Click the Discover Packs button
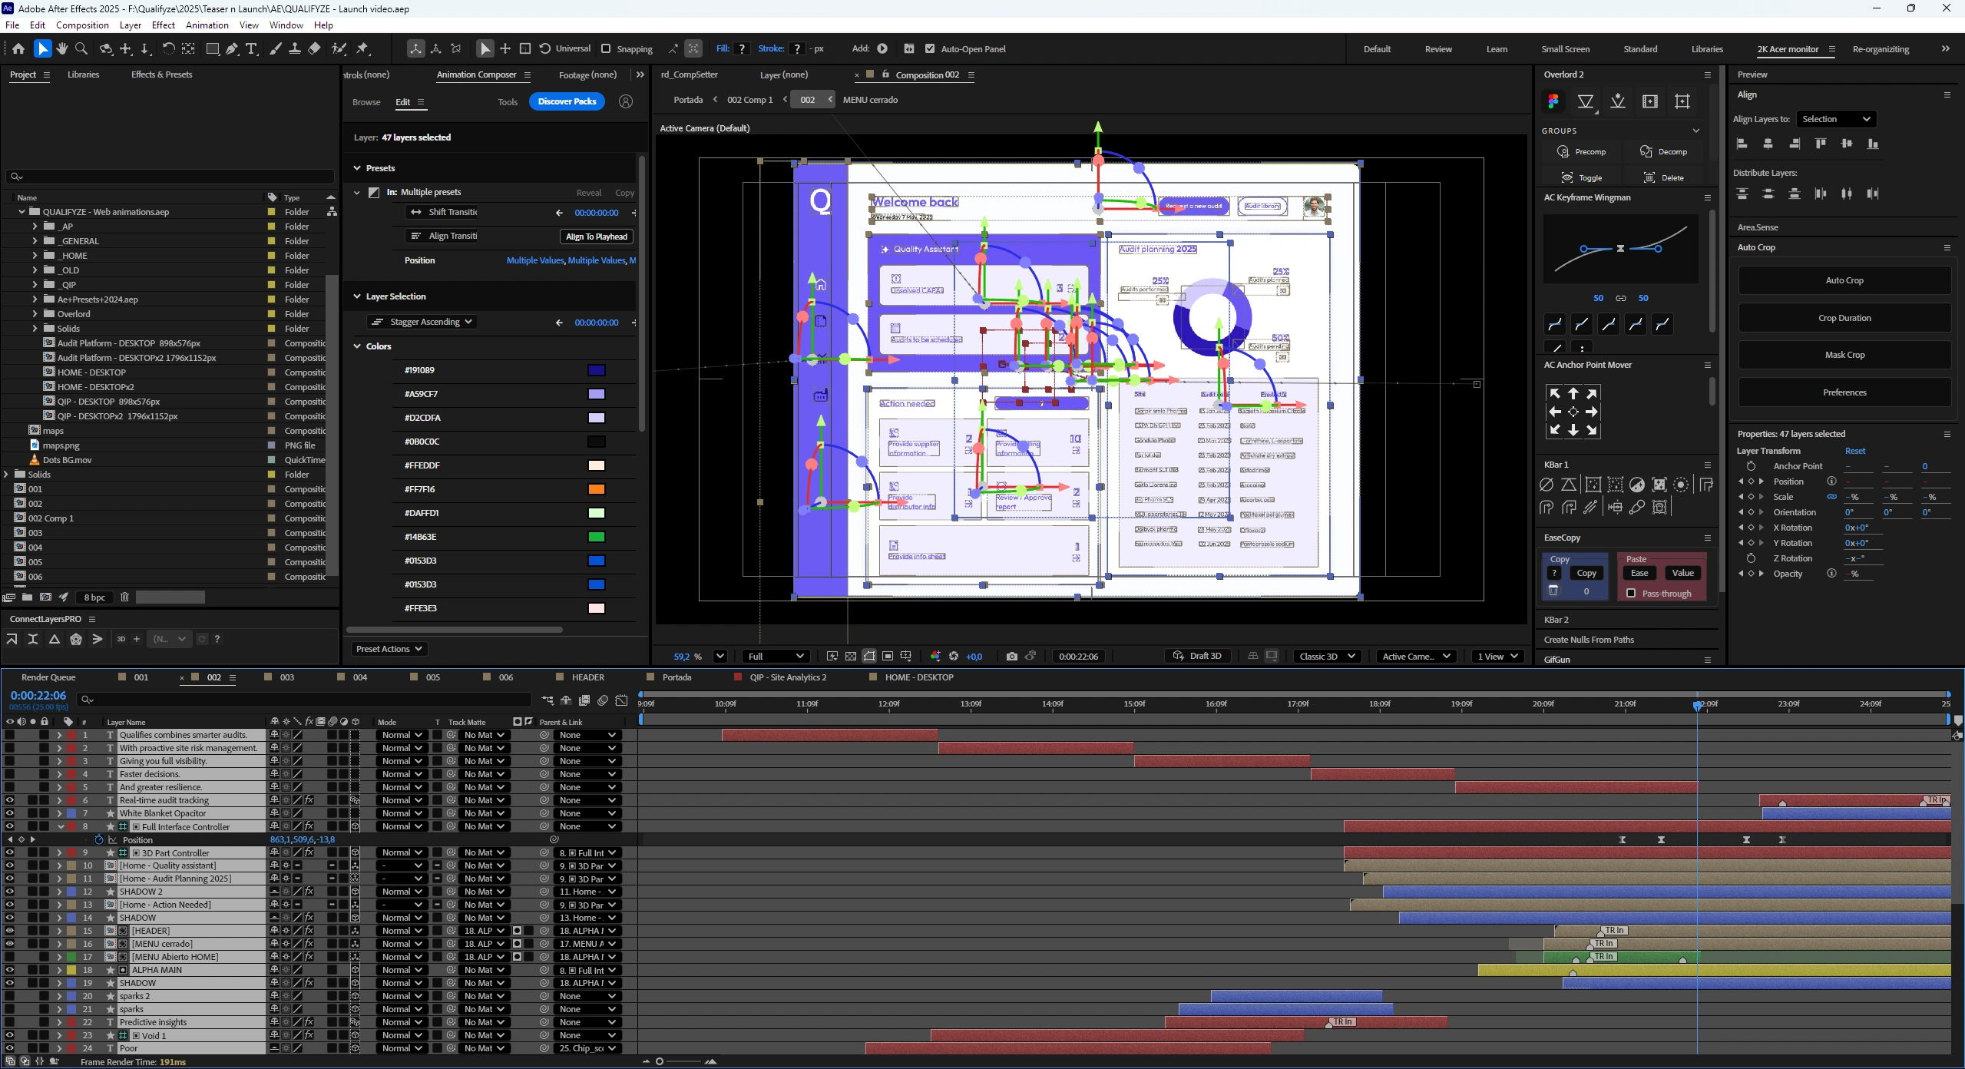 click(567, 101)
